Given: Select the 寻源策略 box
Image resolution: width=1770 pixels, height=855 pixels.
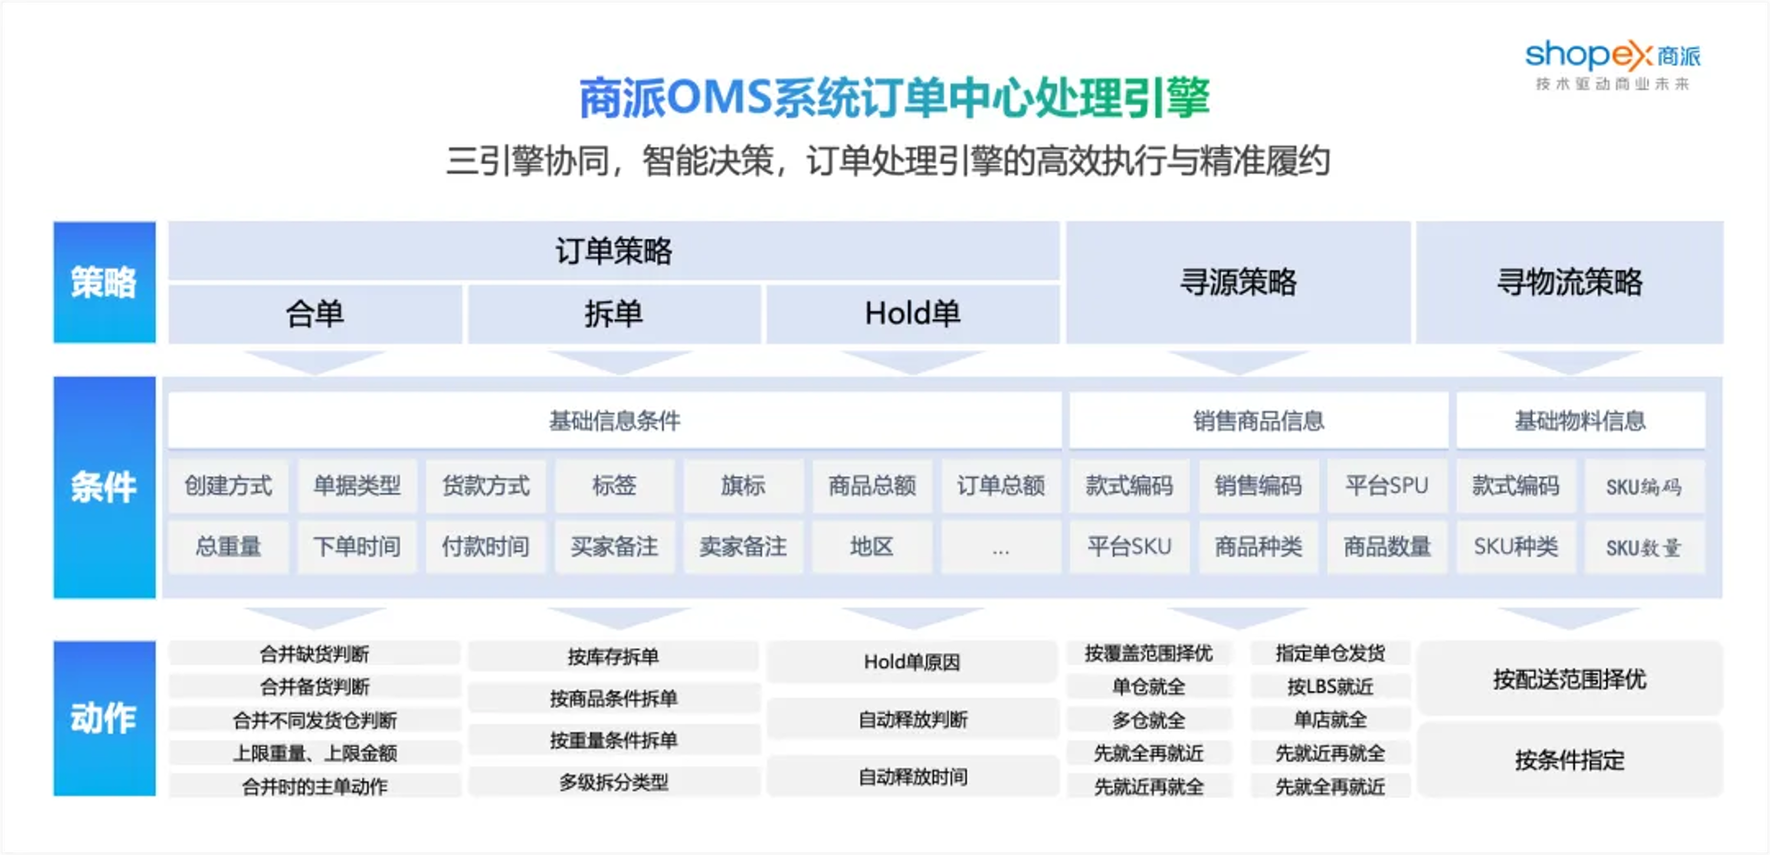Looking at the screenshot, I should pos(1238,282).
